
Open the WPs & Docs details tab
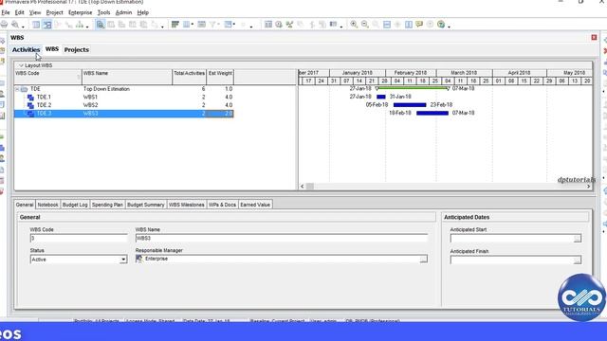[x=222, y=205]
